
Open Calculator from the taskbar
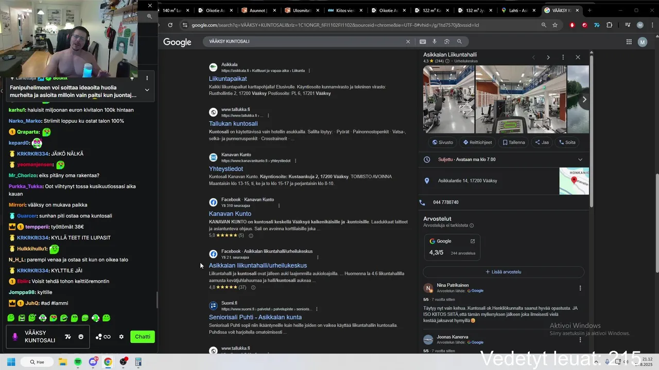[x=138, y=362]
